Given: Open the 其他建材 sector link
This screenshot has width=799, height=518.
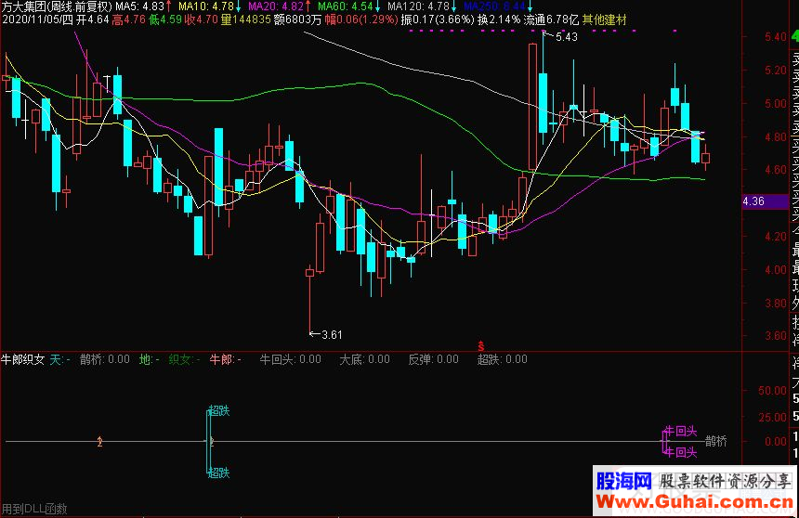Looking at the screenshot, I should 604,19.
